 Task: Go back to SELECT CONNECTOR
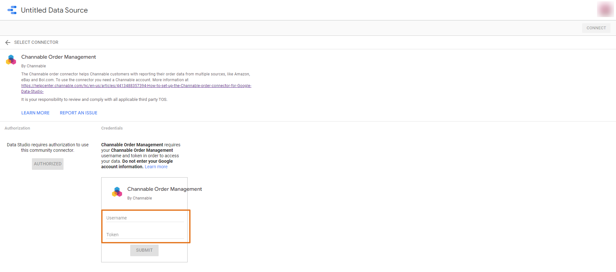36,42
